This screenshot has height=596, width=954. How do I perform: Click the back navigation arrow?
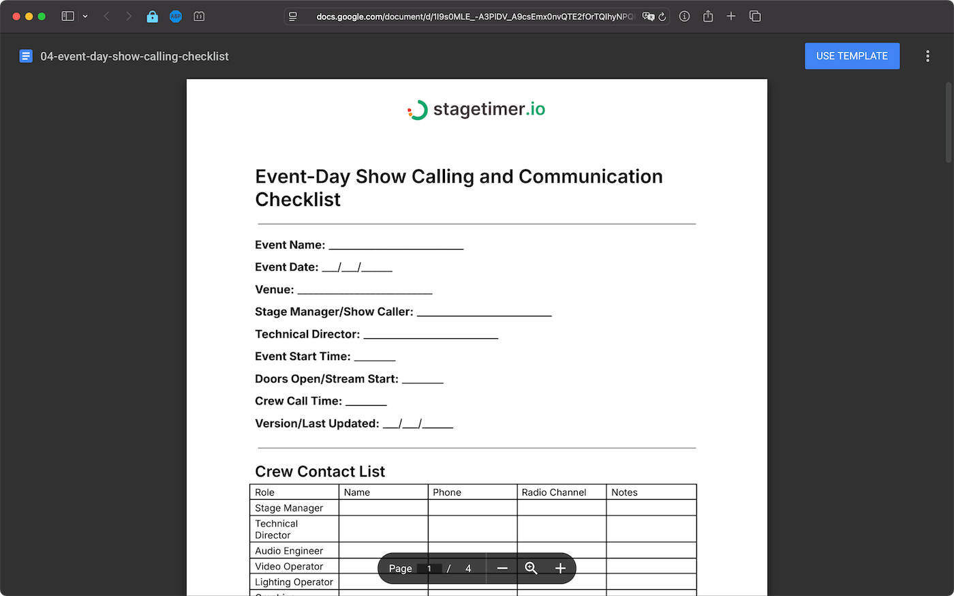[107, 16]
